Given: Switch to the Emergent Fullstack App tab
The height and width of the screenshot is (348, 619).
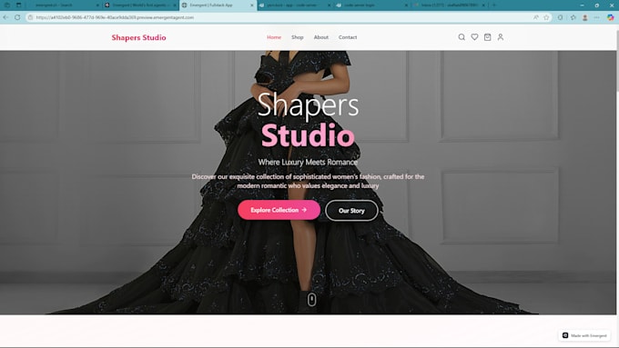Looking at the screenshot, I should click(218, 5).
